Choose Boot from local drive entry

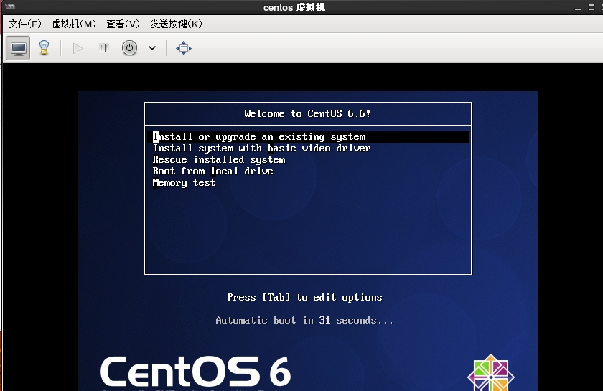[212, 171]
